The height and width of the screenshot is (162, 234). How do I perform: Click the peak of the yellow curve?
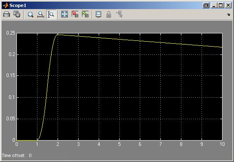pos(58,34)
